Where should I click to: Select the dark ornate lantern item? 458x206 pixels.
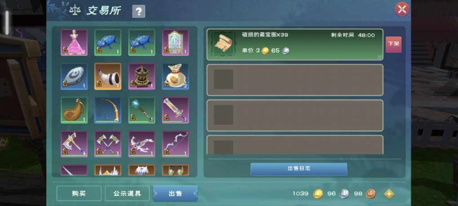click(141, 76)
